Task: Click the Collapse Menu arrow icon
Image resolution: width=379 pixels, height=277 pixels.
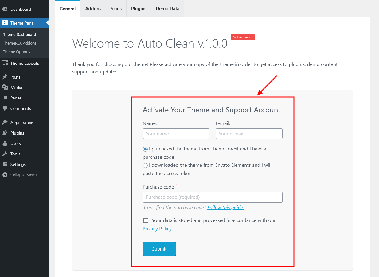Action: point(5,175)
